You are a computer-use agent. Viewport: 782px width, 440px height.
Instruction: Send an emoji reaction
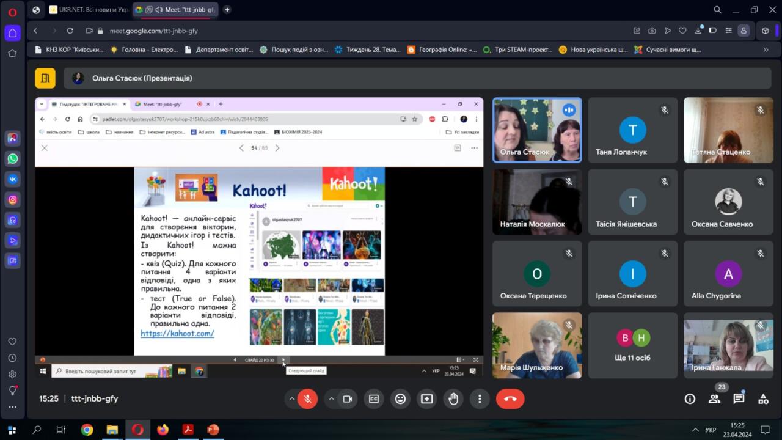400,399
